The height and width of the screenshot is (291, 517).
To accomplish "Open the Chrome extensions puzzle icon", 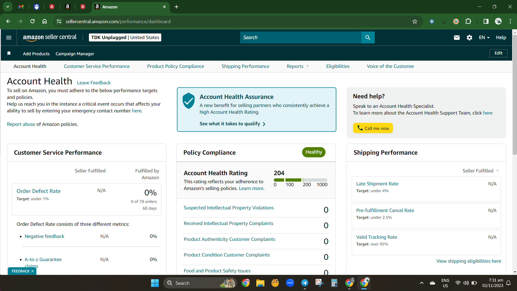I will click(468, 21).
